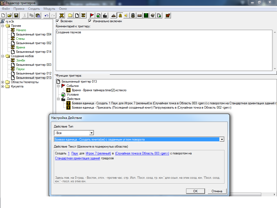Select the timer[2] expired event row
The width and height of the screenshot is (277, 208).
[99, 90]
